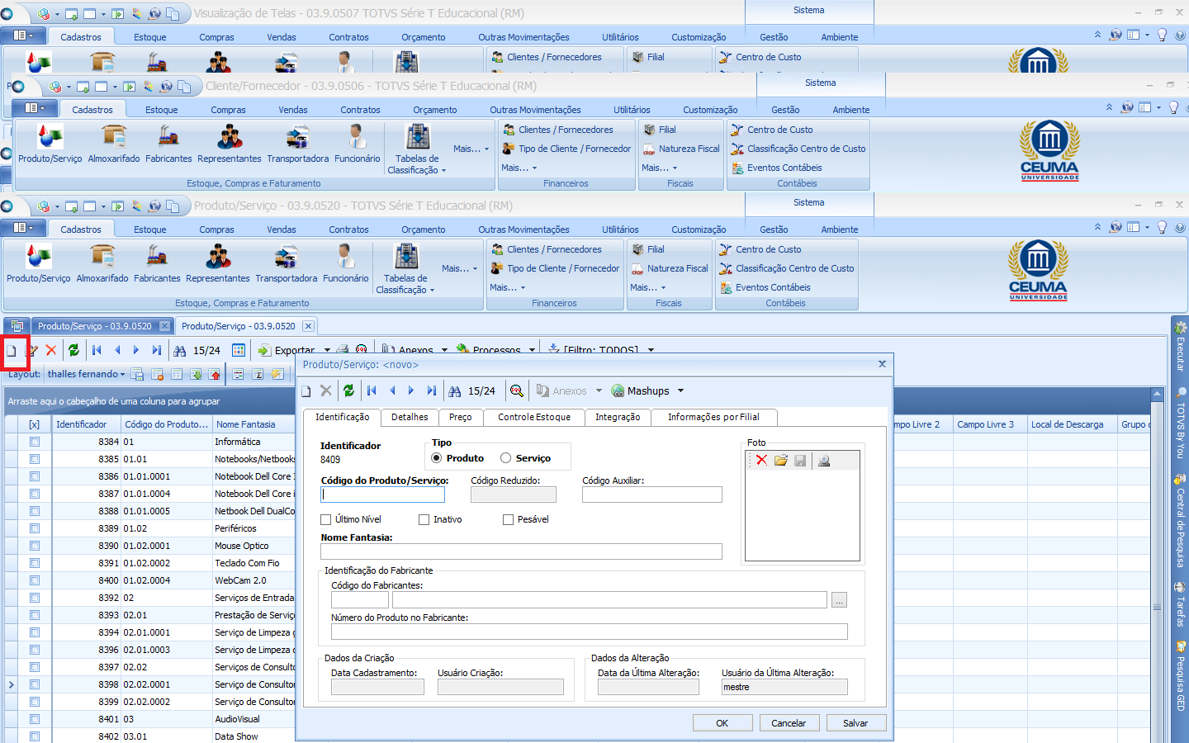Switch to Controle Estoque tab
Screen dimensions: 1189x743
pyautogui.click(x=534, y=417)
